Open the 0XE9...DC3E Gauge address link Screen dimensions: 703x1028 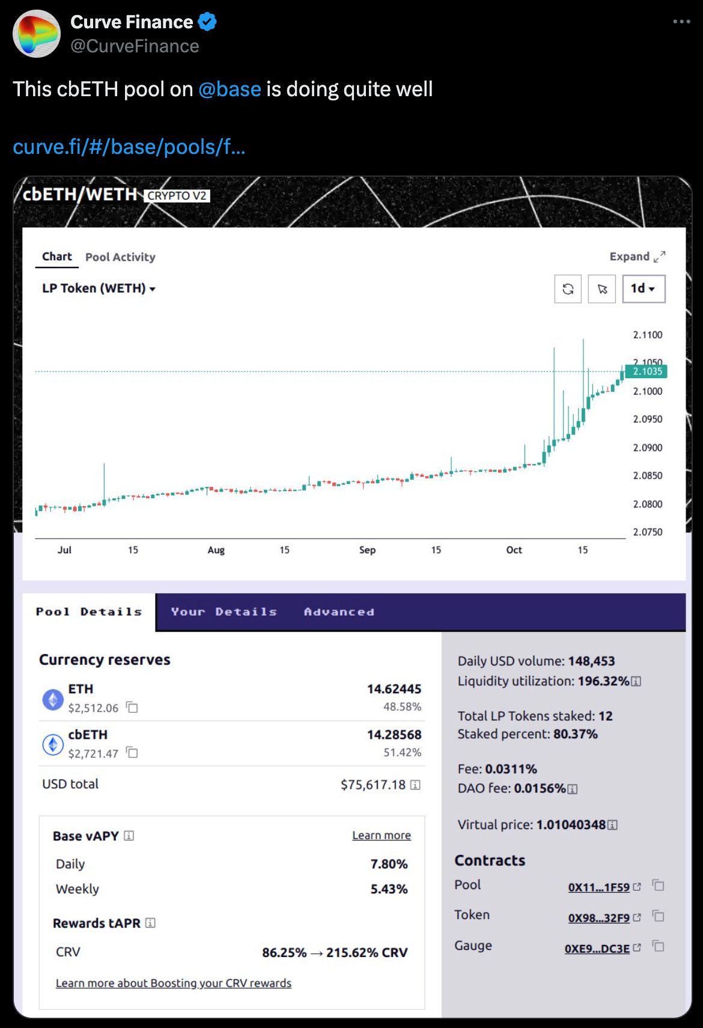tap(597, 949)
